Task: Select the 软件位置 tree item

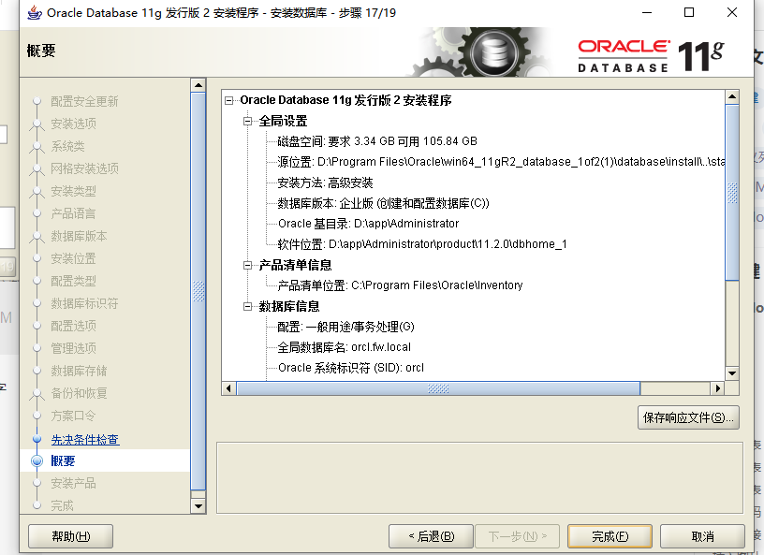Action: 422,244
